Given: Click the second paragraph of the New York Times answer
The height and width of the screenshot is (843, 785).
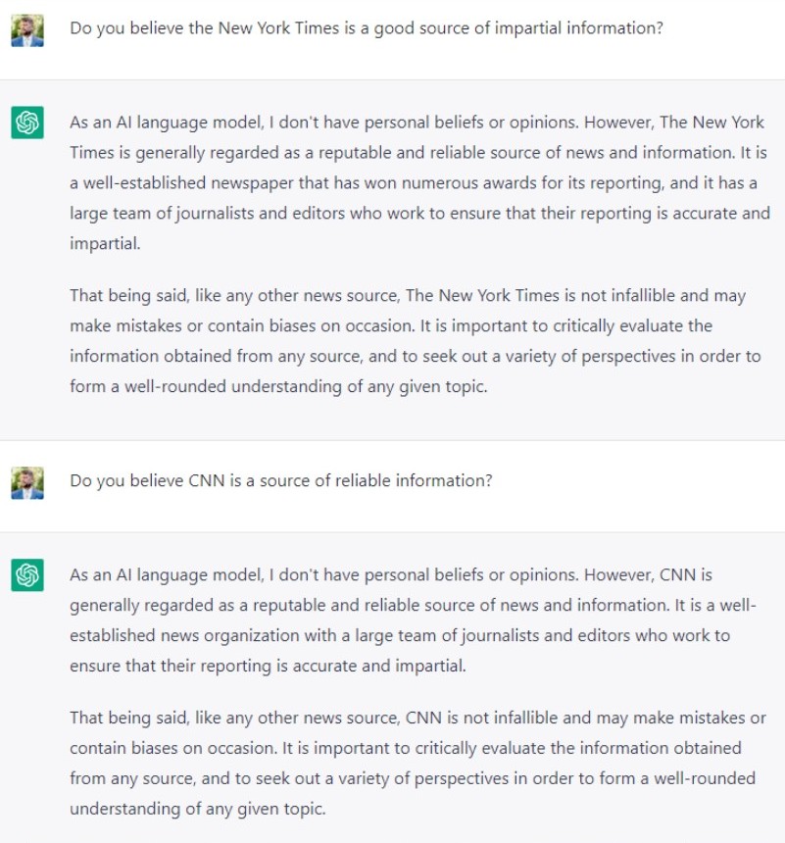Looking at the screenshot, I should (x=416, y=341).
